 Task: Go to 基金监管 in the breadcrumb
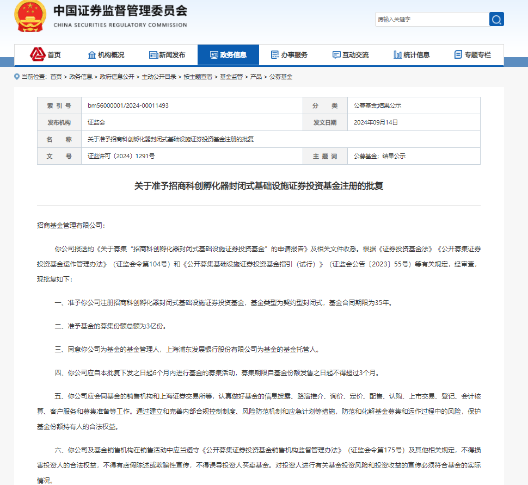click(x=231, y=77)
